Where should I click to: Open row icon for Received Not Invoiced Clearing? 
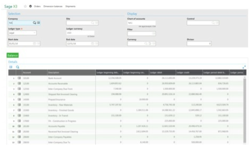(19, 131)
